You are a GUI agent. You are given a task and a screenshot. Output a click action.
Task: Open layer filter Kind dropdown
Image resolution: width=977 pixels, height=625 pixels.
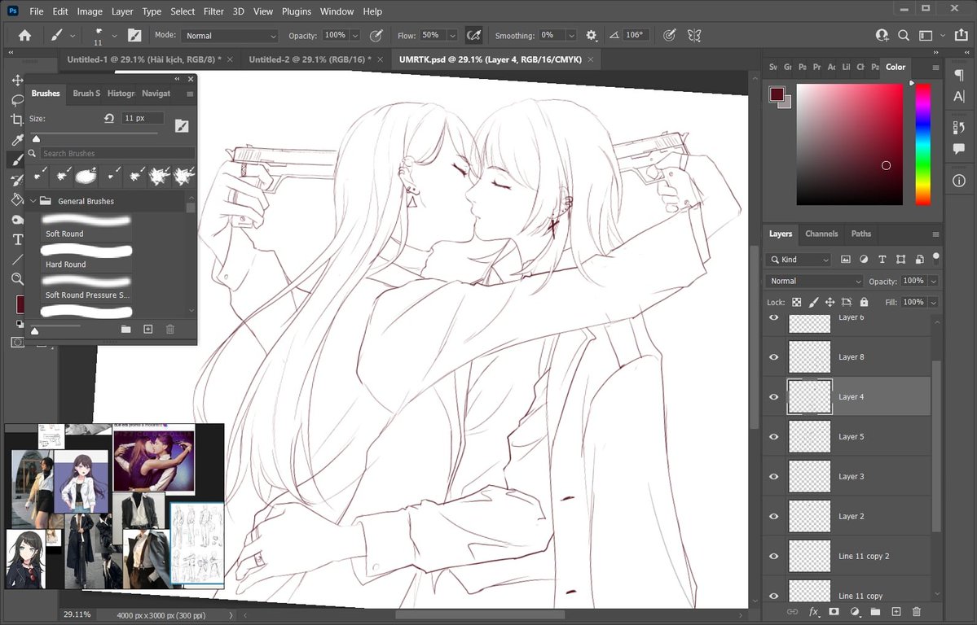tap(799, 260)
